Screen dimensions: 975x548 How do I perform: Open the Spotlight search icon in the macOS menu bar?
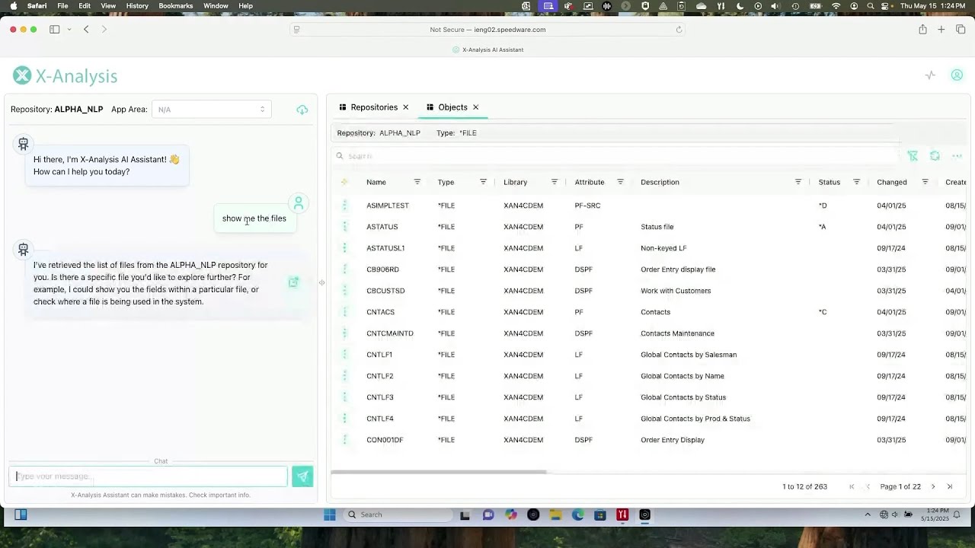click(x=870, y=6)
